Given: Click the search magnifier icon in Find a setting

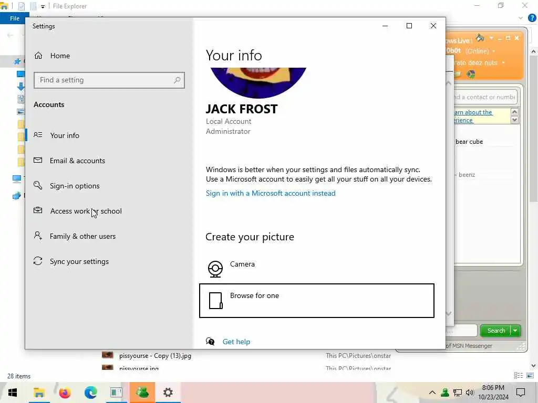Looking at the screenshot, I should (x=177, y=80).
